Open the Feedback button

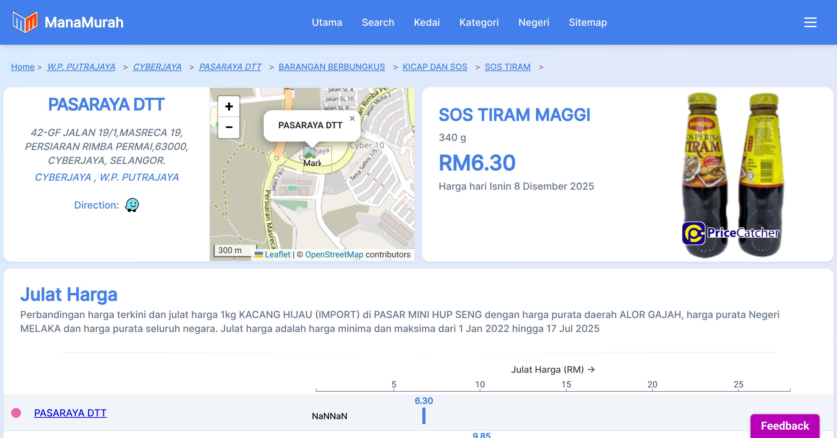click(x=785, y=425)
